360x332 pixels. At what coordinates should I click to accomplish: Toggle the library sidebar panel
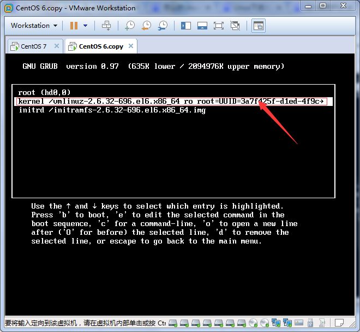186,26
